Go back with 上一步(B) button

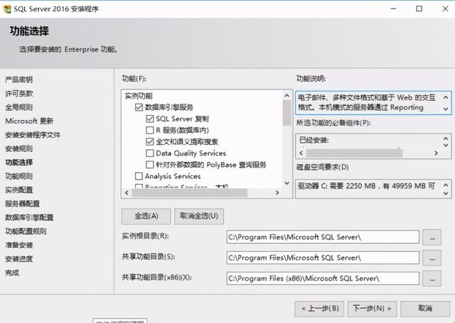coord(319,309)
